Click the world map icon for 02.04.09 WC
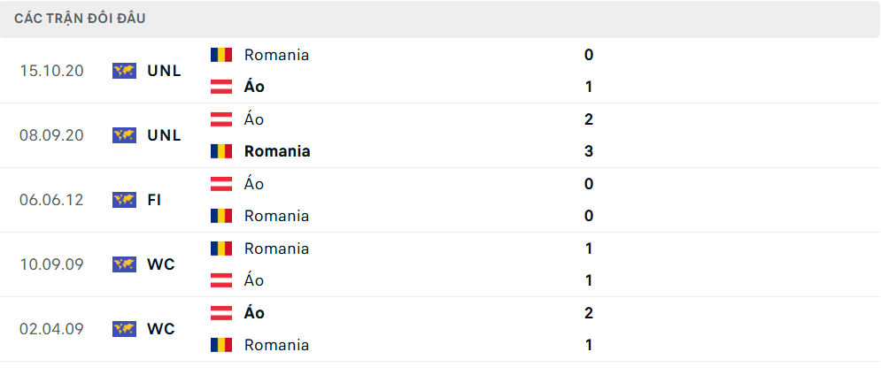881x375 pixels. click(x=124, y=329)
